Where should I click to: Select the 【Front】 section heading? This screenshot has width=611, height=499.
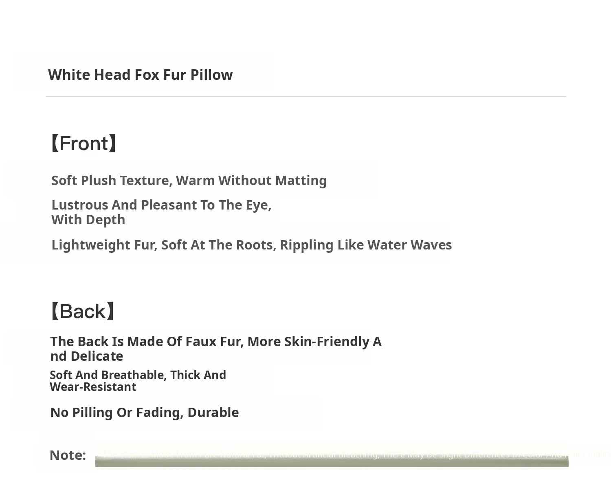click(x=84, y=144)
